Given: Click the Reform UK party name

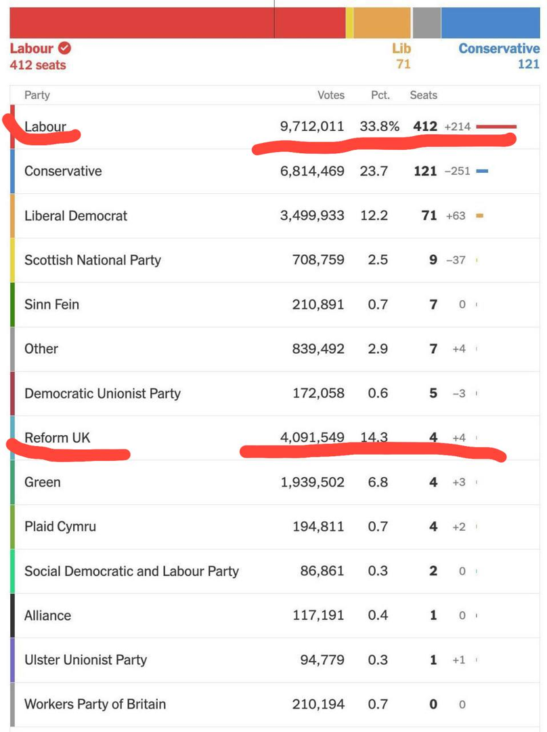Looking at the screenshot, I should (58, 438).
